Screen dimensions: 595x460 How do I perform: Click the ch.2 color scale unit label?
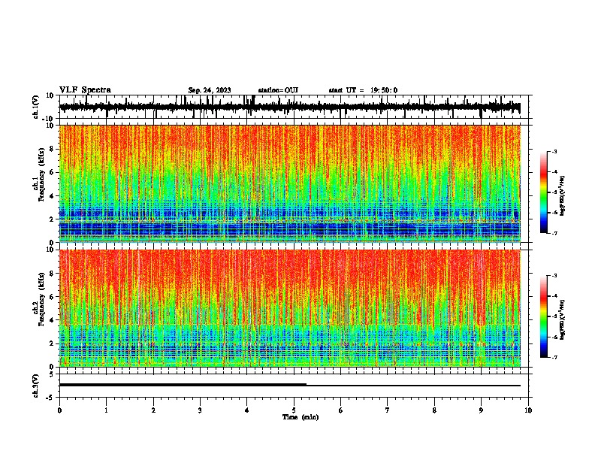pos(563,319)
